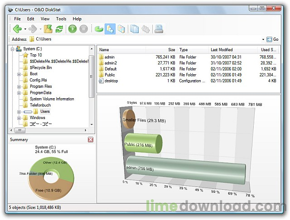Expand the Program Files tree node
The image size is (290, 220).
point(19,86)
